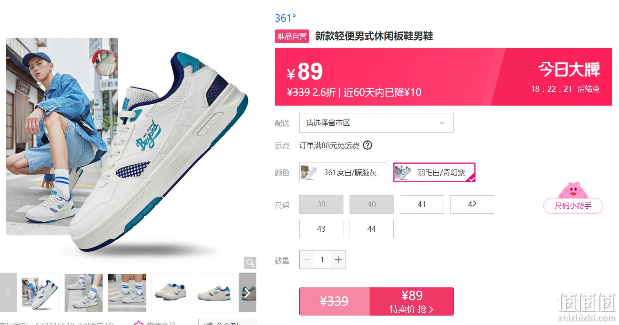Show next thumbnails with right arrow

pyautogui.click(x=247, y=293)
